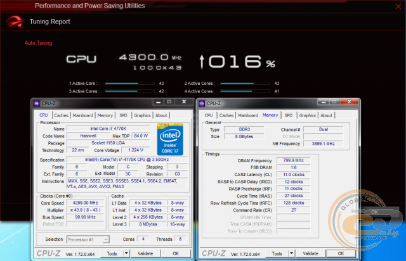Image resolution: width=406 pixels, height=261 pixels.
Task: Click OK button in right CPU-Z
Action: (x=341, y=253)
